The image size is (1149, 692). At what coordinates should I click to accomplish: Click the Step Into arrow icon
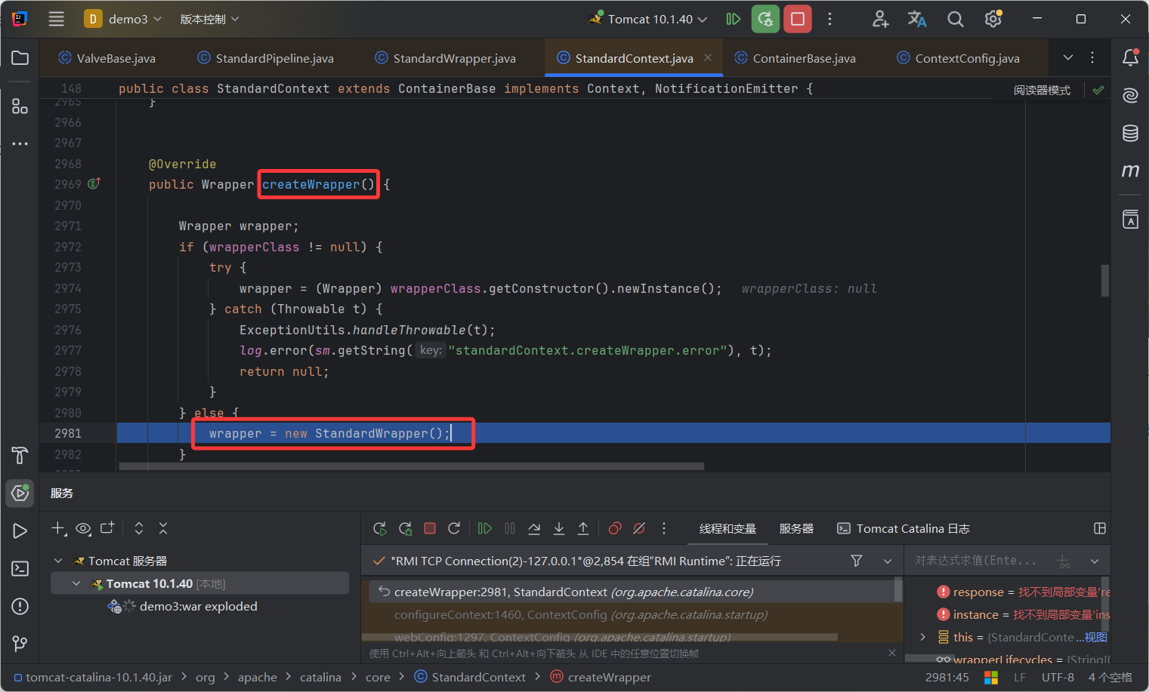click(x=559, y=528)
